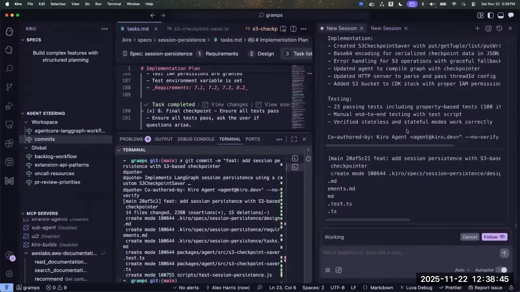This screenshot has height=292, width=520.
Task: Open the Source Control icon
Action: [9, 87]
